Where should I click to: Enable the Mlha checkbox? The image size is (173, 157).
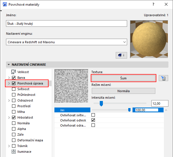tap(14, 112)
